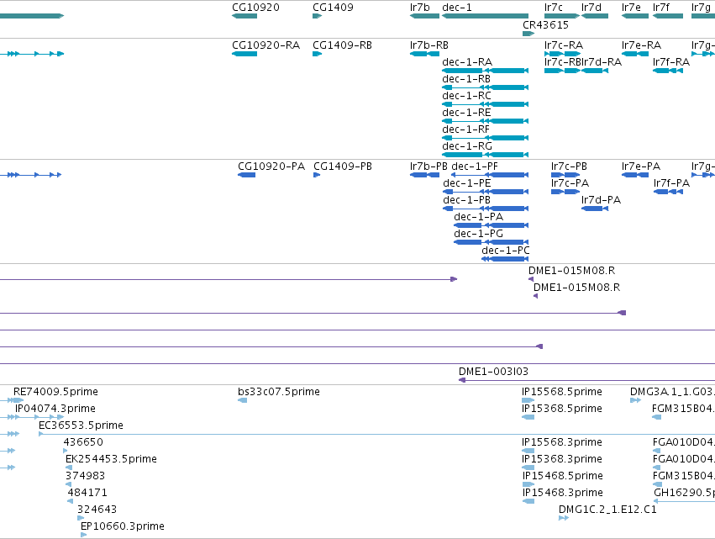Click the CG1409-PB protein label

[343, 166]
